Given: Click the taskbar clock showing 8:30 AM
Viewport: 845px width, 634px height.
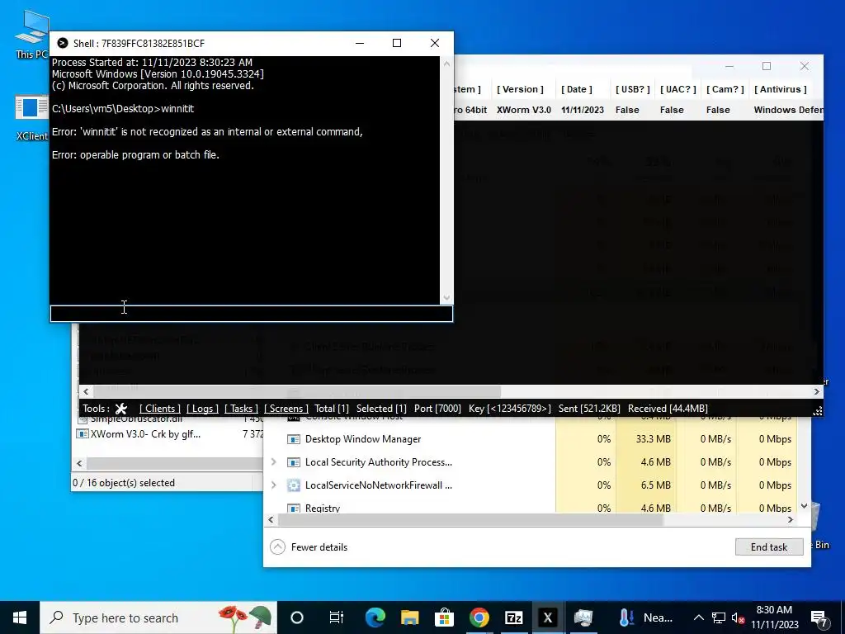Looking at the screenshot, I should (774, 617).
